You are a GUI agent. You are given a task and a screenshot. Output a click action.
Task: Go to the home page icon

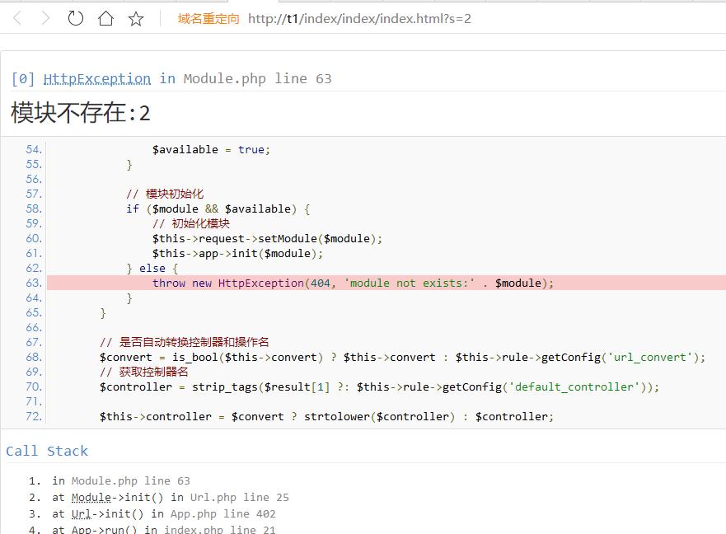coord(105,18)
